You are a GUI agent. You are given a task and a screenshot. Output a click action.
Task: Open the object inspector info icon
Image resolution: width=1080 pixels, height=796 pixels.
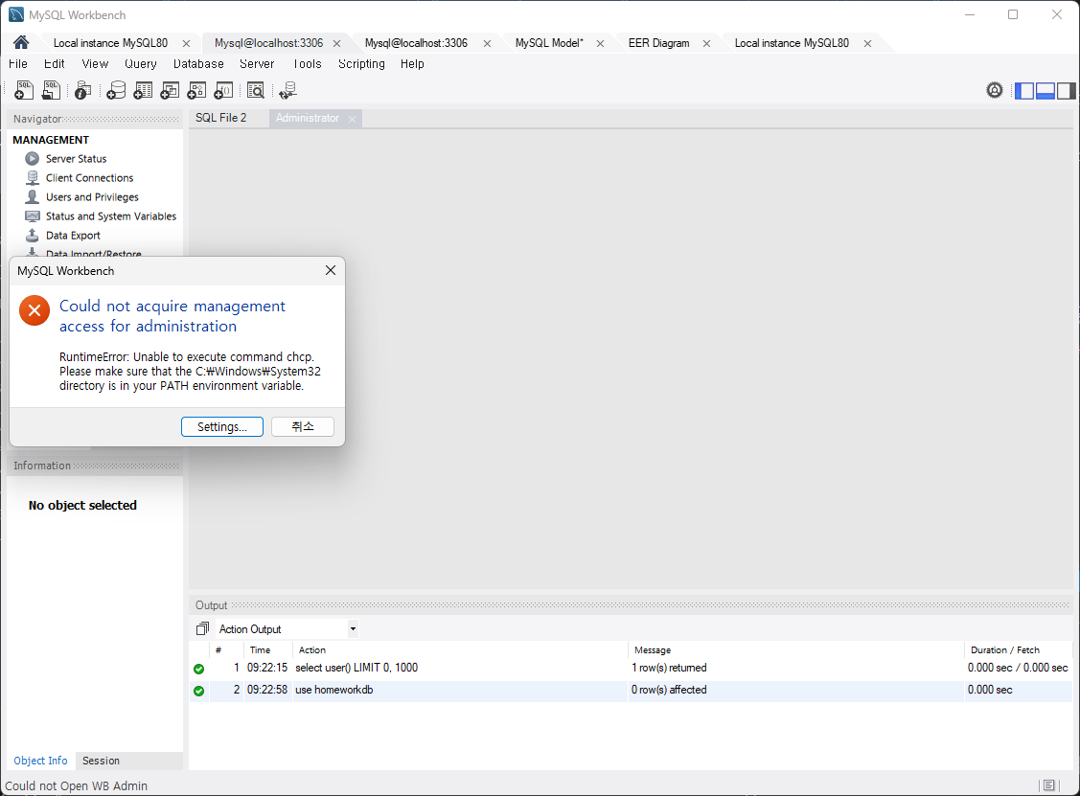83,90
